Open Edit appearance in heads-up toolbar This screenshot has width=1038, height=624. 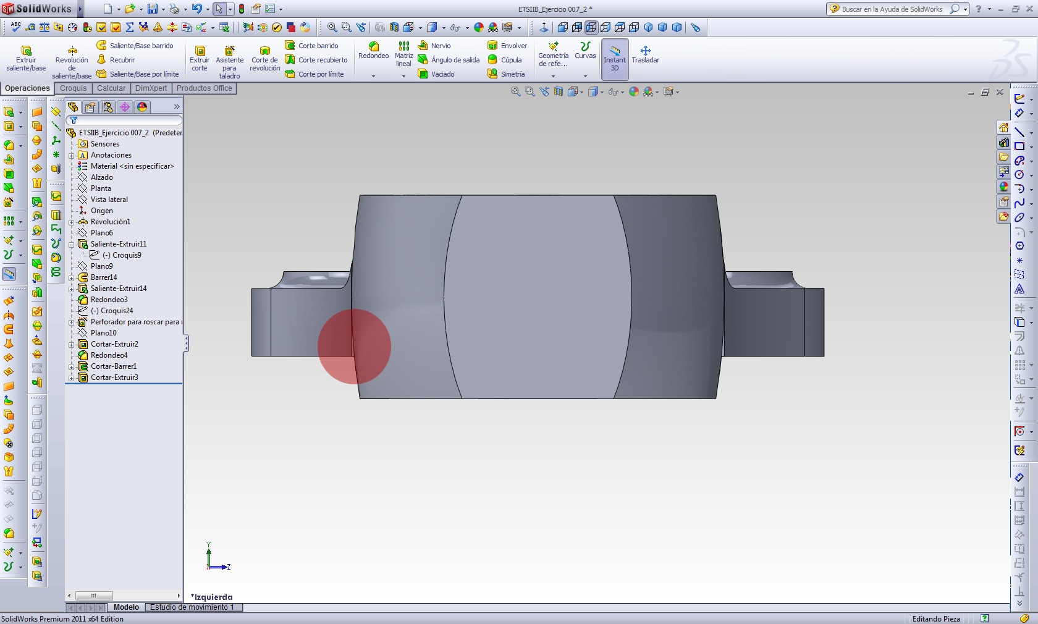pyautogui.click(x=634, y=91)
